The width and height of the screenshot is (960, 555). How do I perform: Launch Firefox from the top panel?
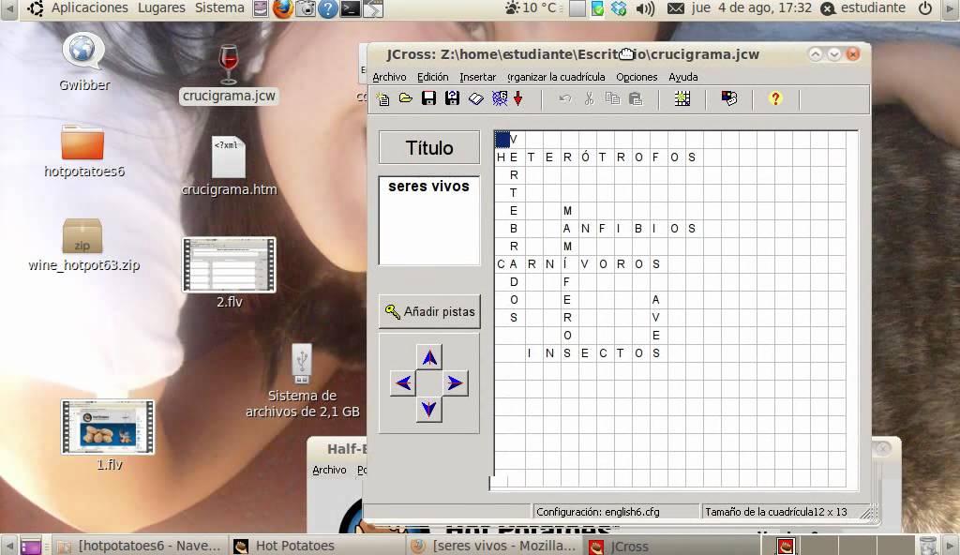click(282, 8)
